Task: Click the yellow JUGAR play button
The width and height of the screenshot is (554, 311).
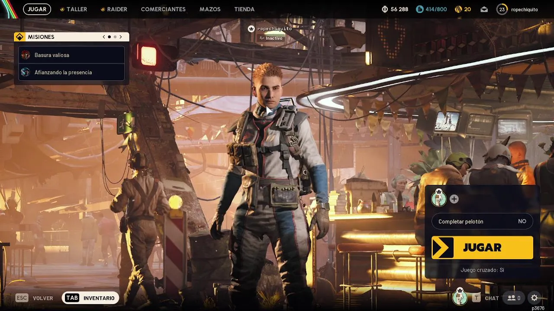Action: [x=482, y=248]
